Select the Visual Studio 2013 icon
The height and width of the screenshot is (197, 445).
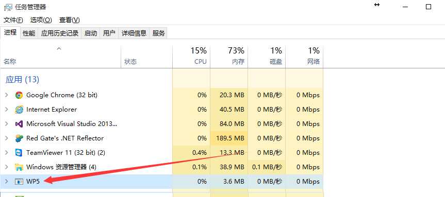pos(19,124)
